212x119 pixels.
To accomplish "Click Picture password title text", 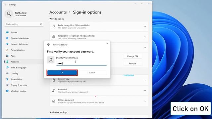I will 66,100.
